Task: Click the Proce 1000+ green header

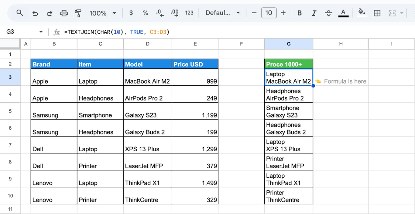Action: 289,64
